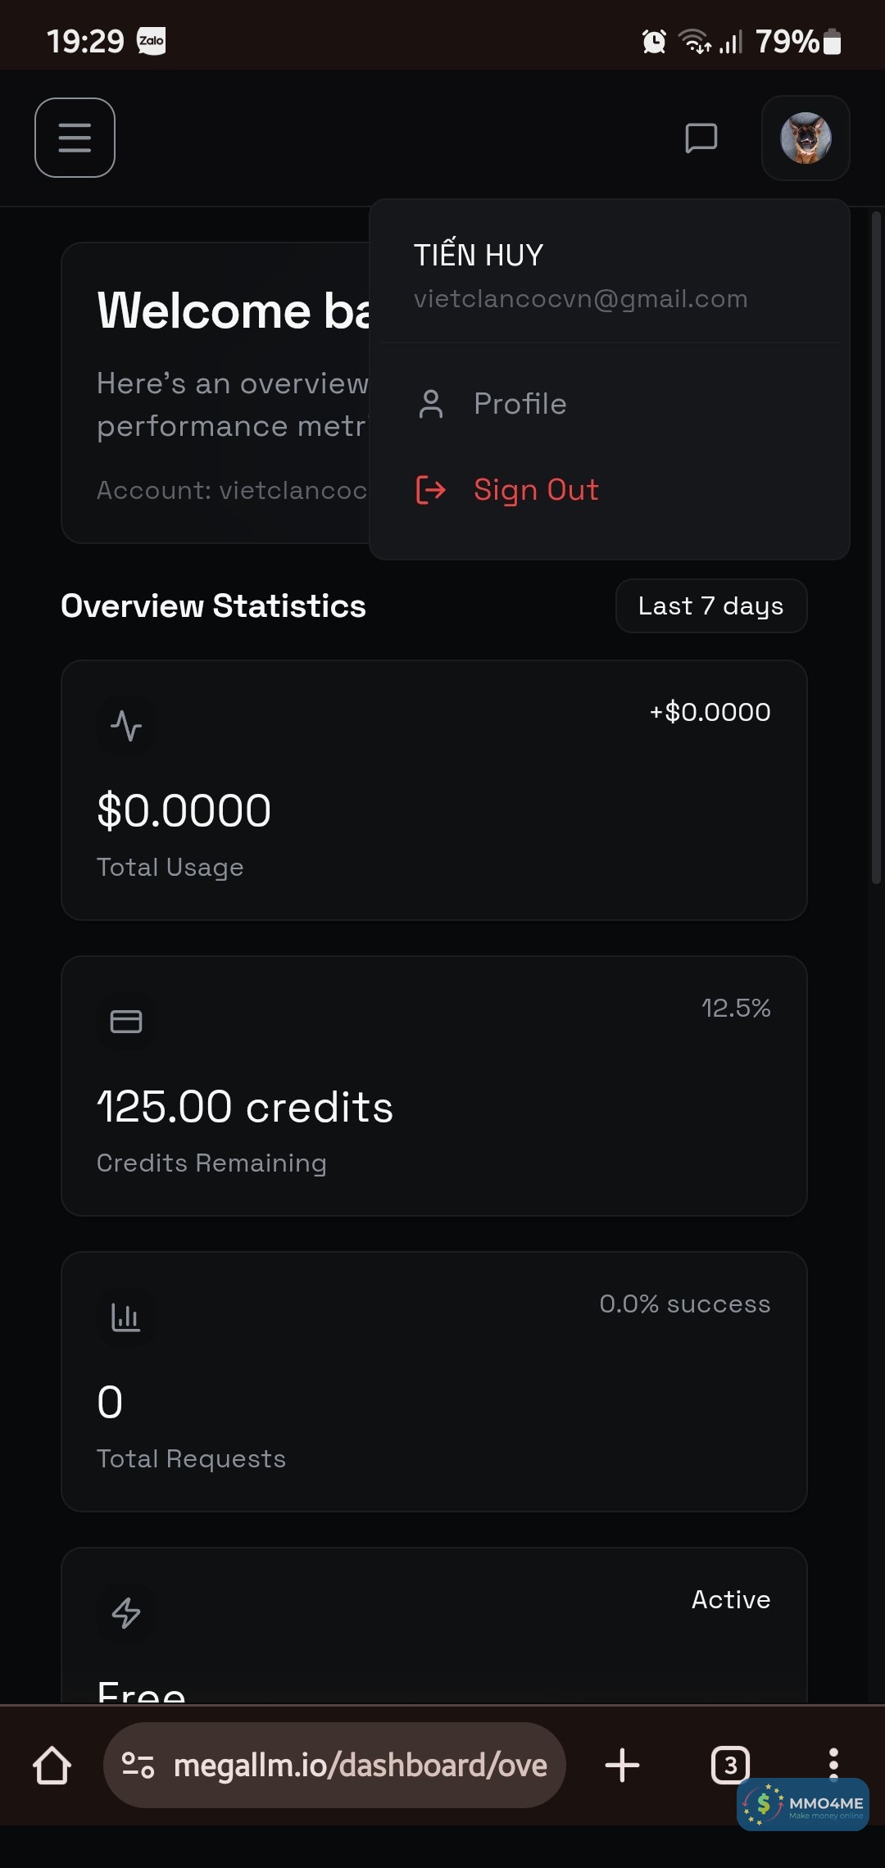Click the Credits Remaining card icon
Viewport: 885px width, 1868px height.
126,1022
